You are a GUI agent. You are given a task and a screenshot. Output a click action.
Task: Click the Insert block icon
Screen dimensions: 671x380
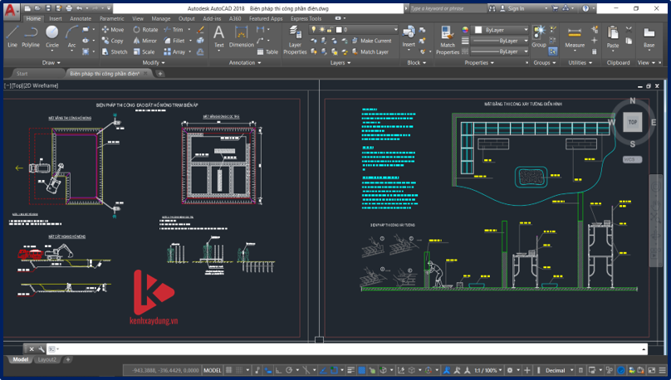(x=409, y=35)
